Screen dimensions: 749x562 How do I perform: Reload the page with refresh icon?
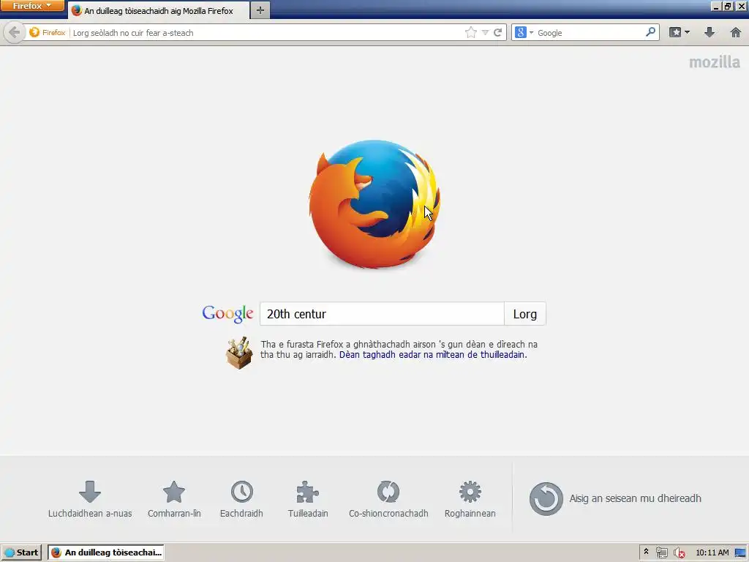click(x=497, y=32)
